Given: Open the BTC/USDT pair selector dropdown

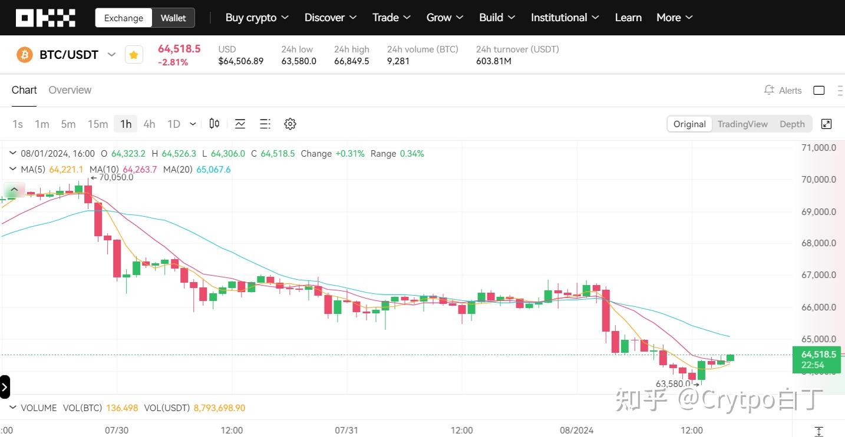Looking at the screenshot, I should (x=111, y=55).
